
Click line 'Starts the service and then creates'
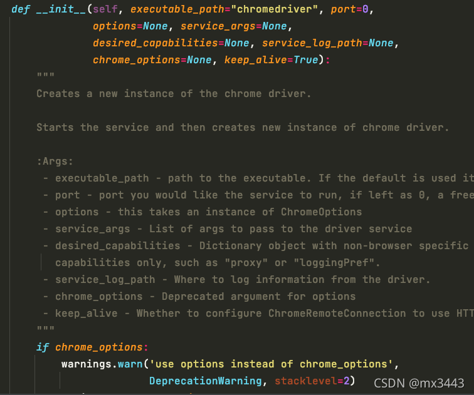(x=243, y=128)
